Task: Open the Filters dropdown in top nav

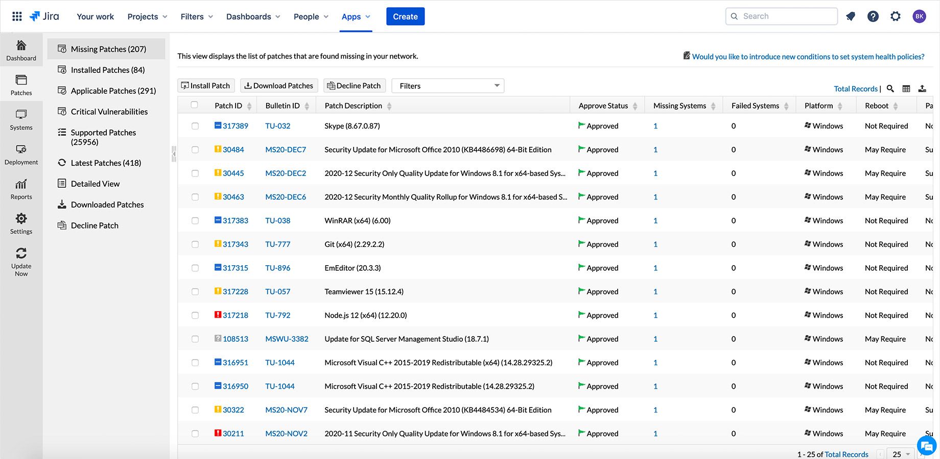Action: coord(197,16)
